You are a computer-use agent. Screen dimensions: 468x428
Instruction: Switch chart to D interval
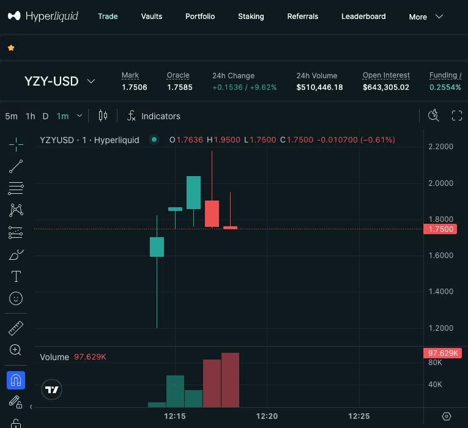coord(45,116)
